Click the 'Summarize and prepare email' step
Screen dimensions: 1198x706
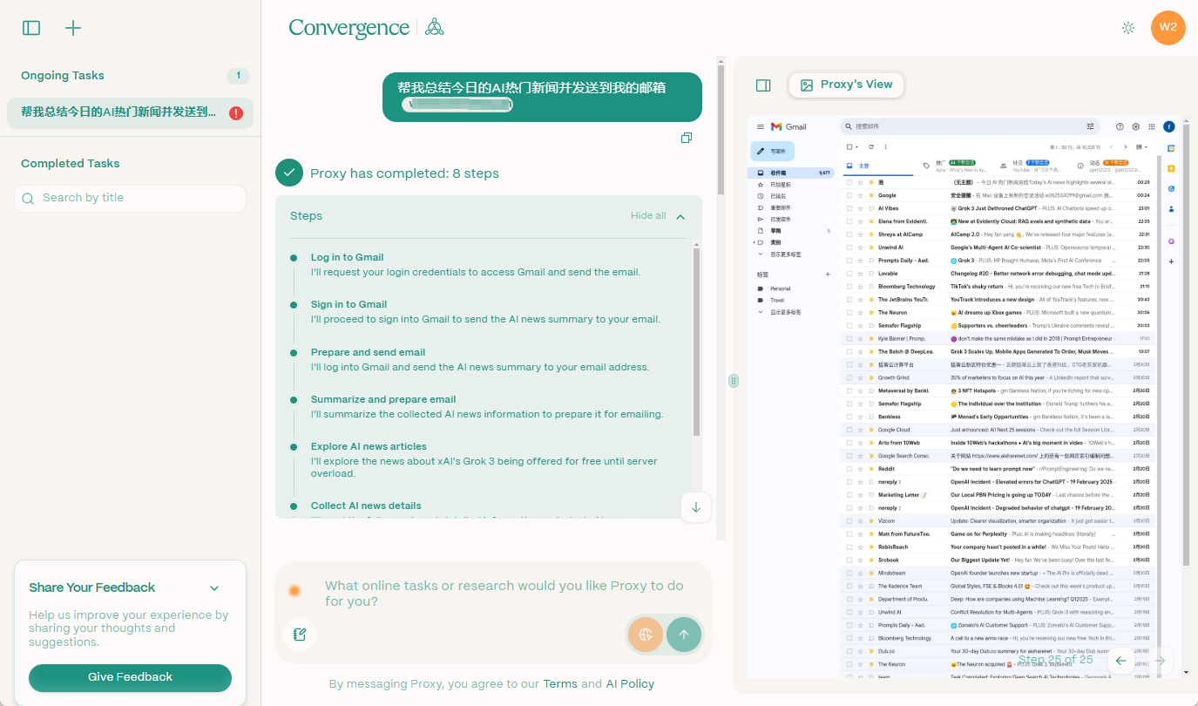[383, 399]
